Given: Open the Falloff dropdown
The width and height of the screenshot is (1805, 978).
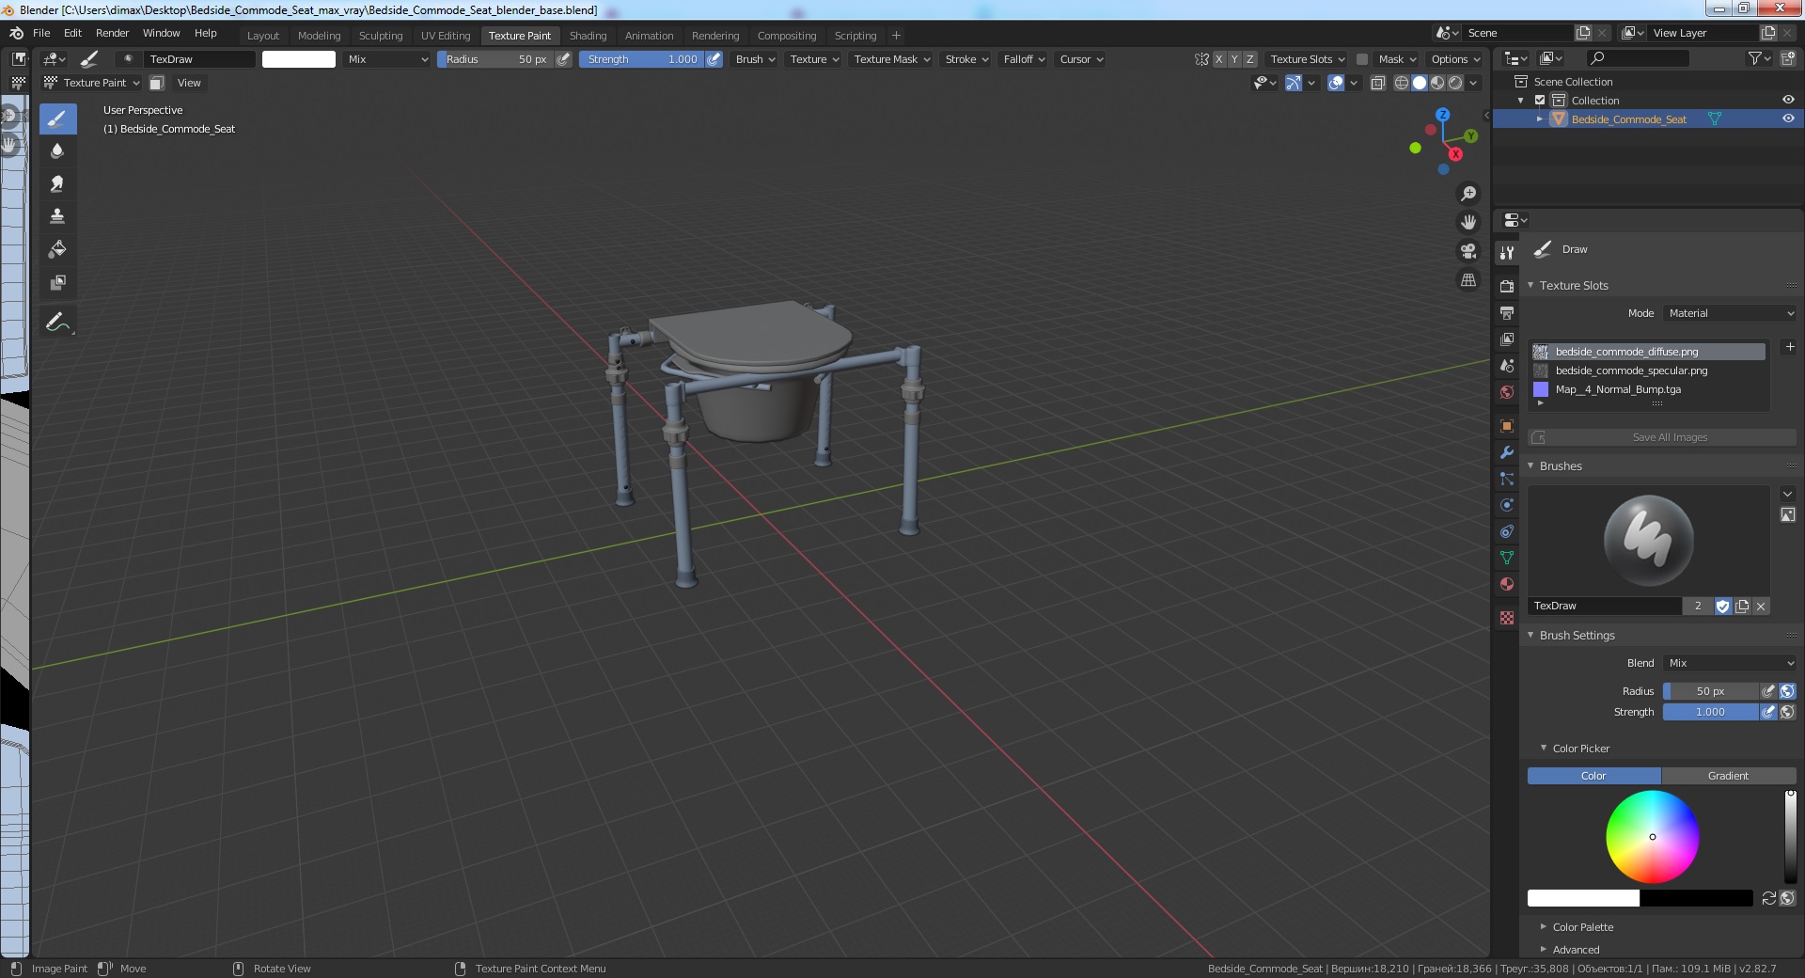Looking at the screenshot, I should [1024, 59].
